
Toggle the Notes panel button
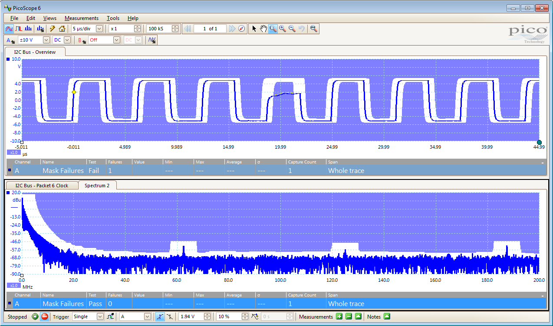[x=387, y=317]
